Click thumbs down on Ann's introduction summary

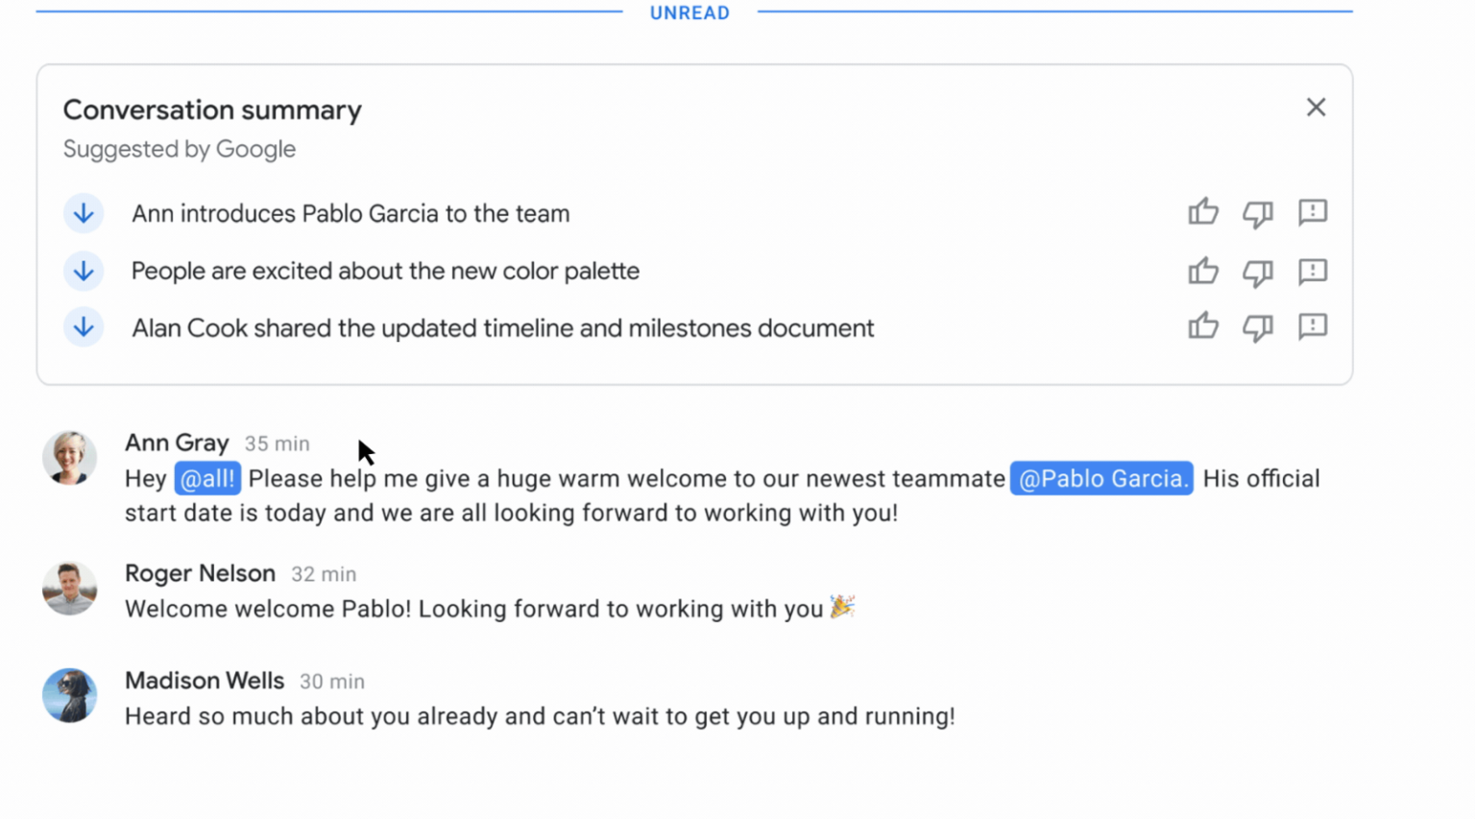[1258, 212]
